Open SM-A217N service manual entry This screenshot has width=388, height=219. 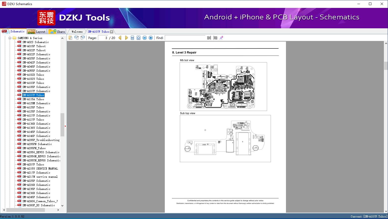point(40,177)
